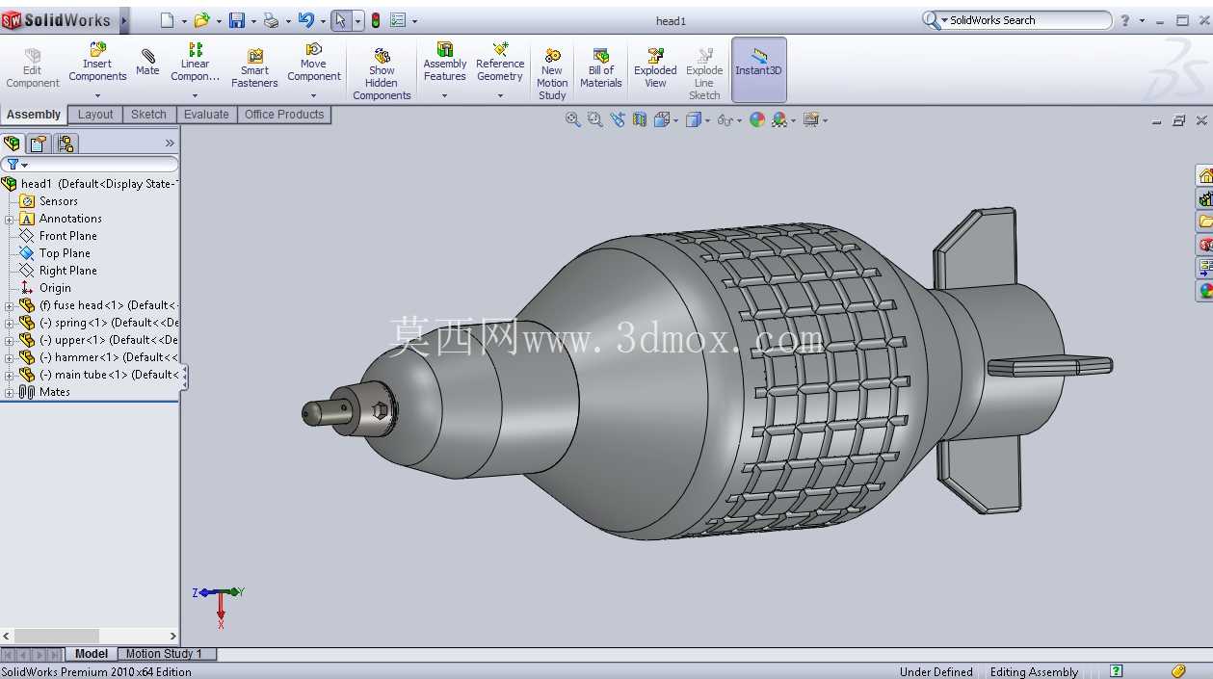Switch to the PropertyManager panel tab
The image size is (1213, 679).
(39, 144)
